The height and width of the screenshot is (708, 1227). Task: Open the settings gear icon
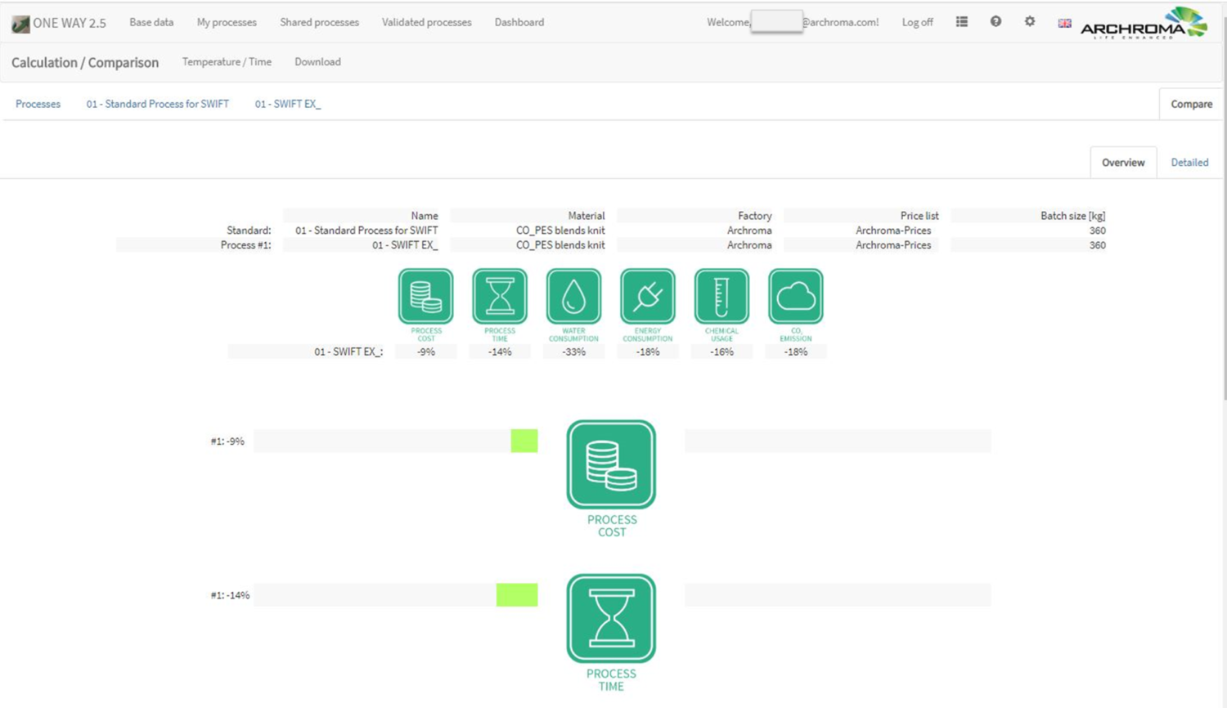click(x=1030, y=22)
